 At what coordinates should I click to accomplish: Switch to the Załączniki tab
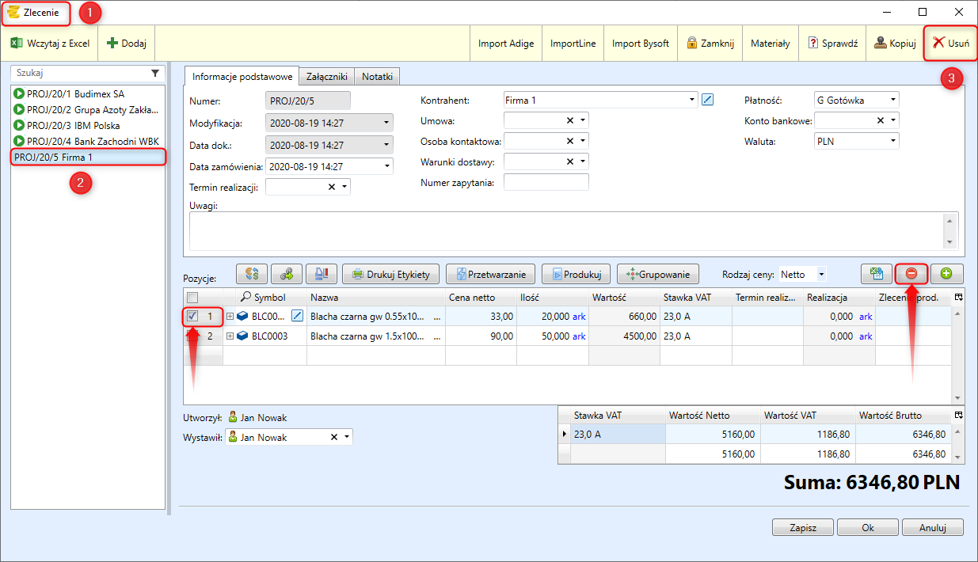[x=326, y=77]
